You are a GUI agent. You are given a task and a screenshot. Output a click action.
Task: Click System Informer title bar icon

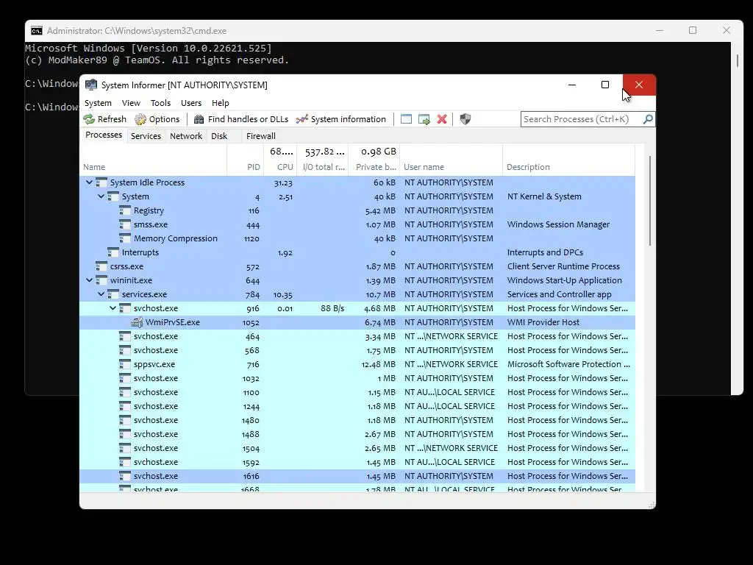(x=90, y=85)
